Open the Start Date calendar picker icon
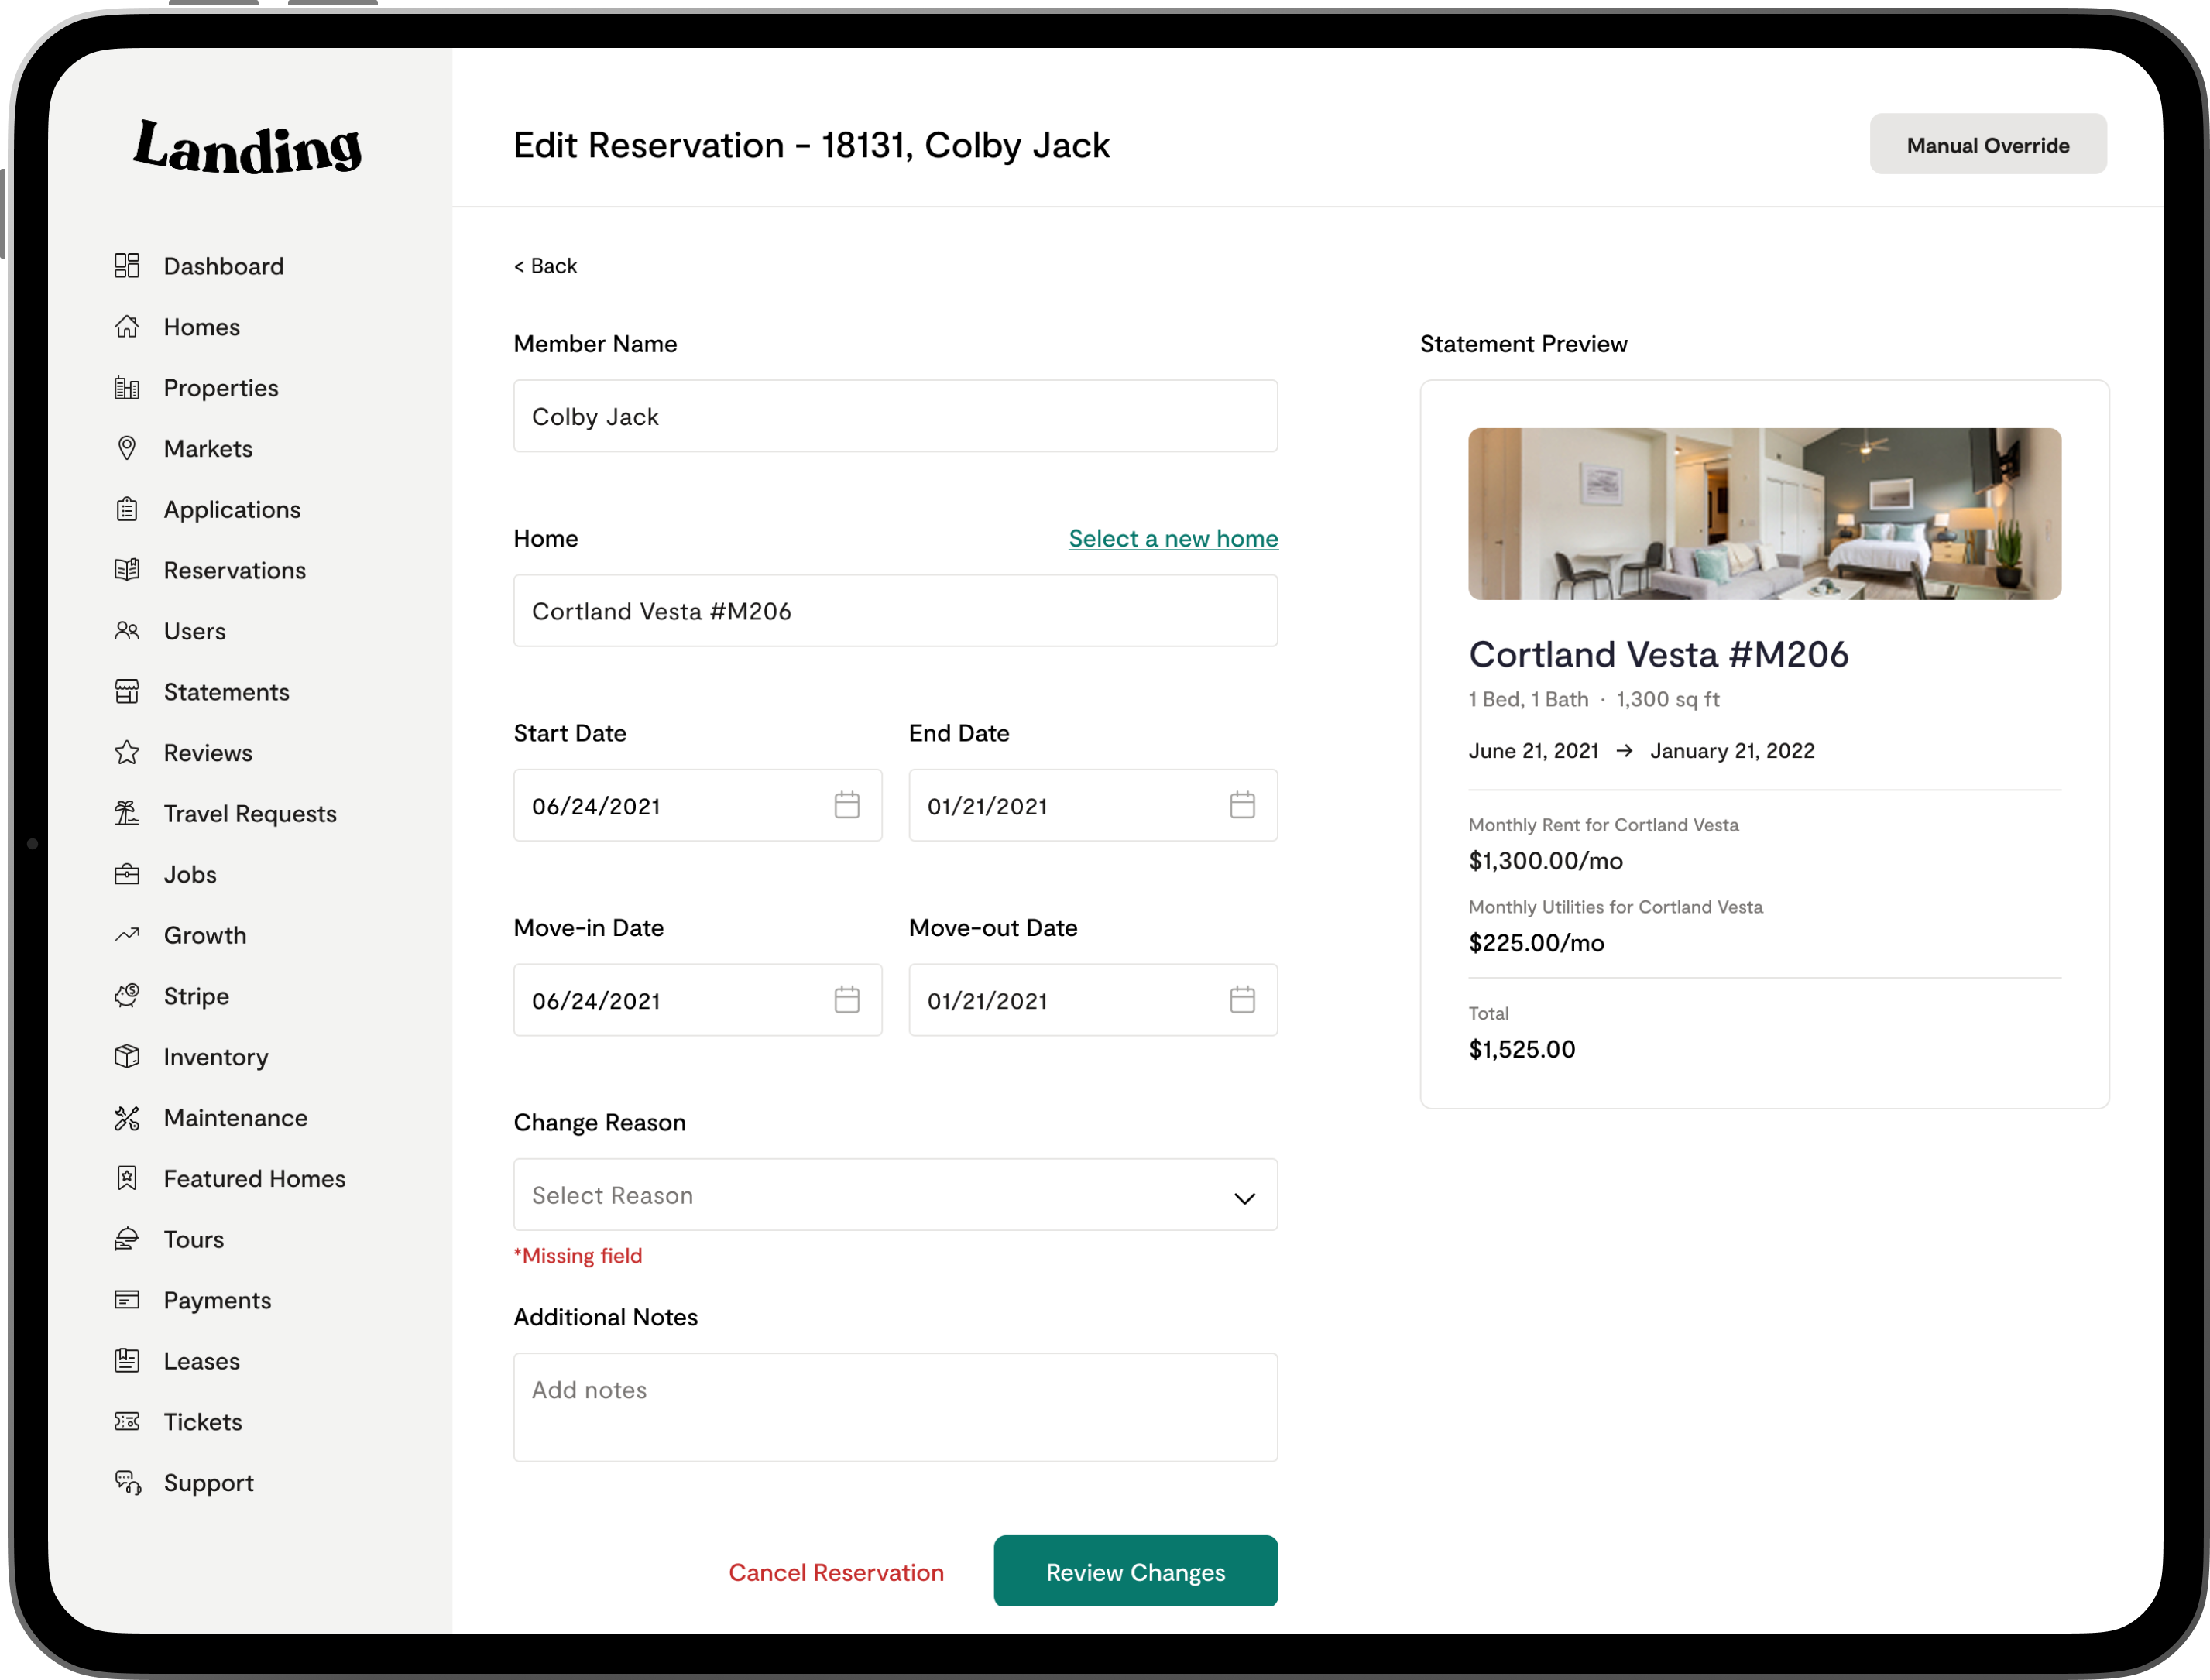Screen dimensions: 2210x1680 846,805
